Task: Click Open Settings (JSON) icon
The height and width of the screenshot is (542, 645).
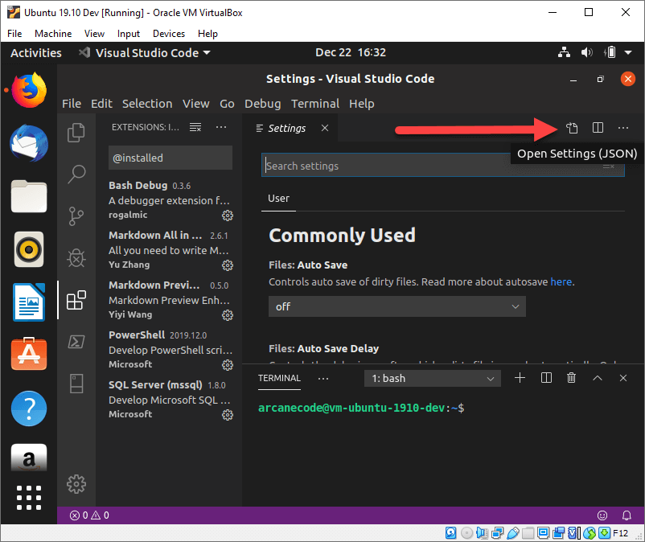Action: pos(572,128)
